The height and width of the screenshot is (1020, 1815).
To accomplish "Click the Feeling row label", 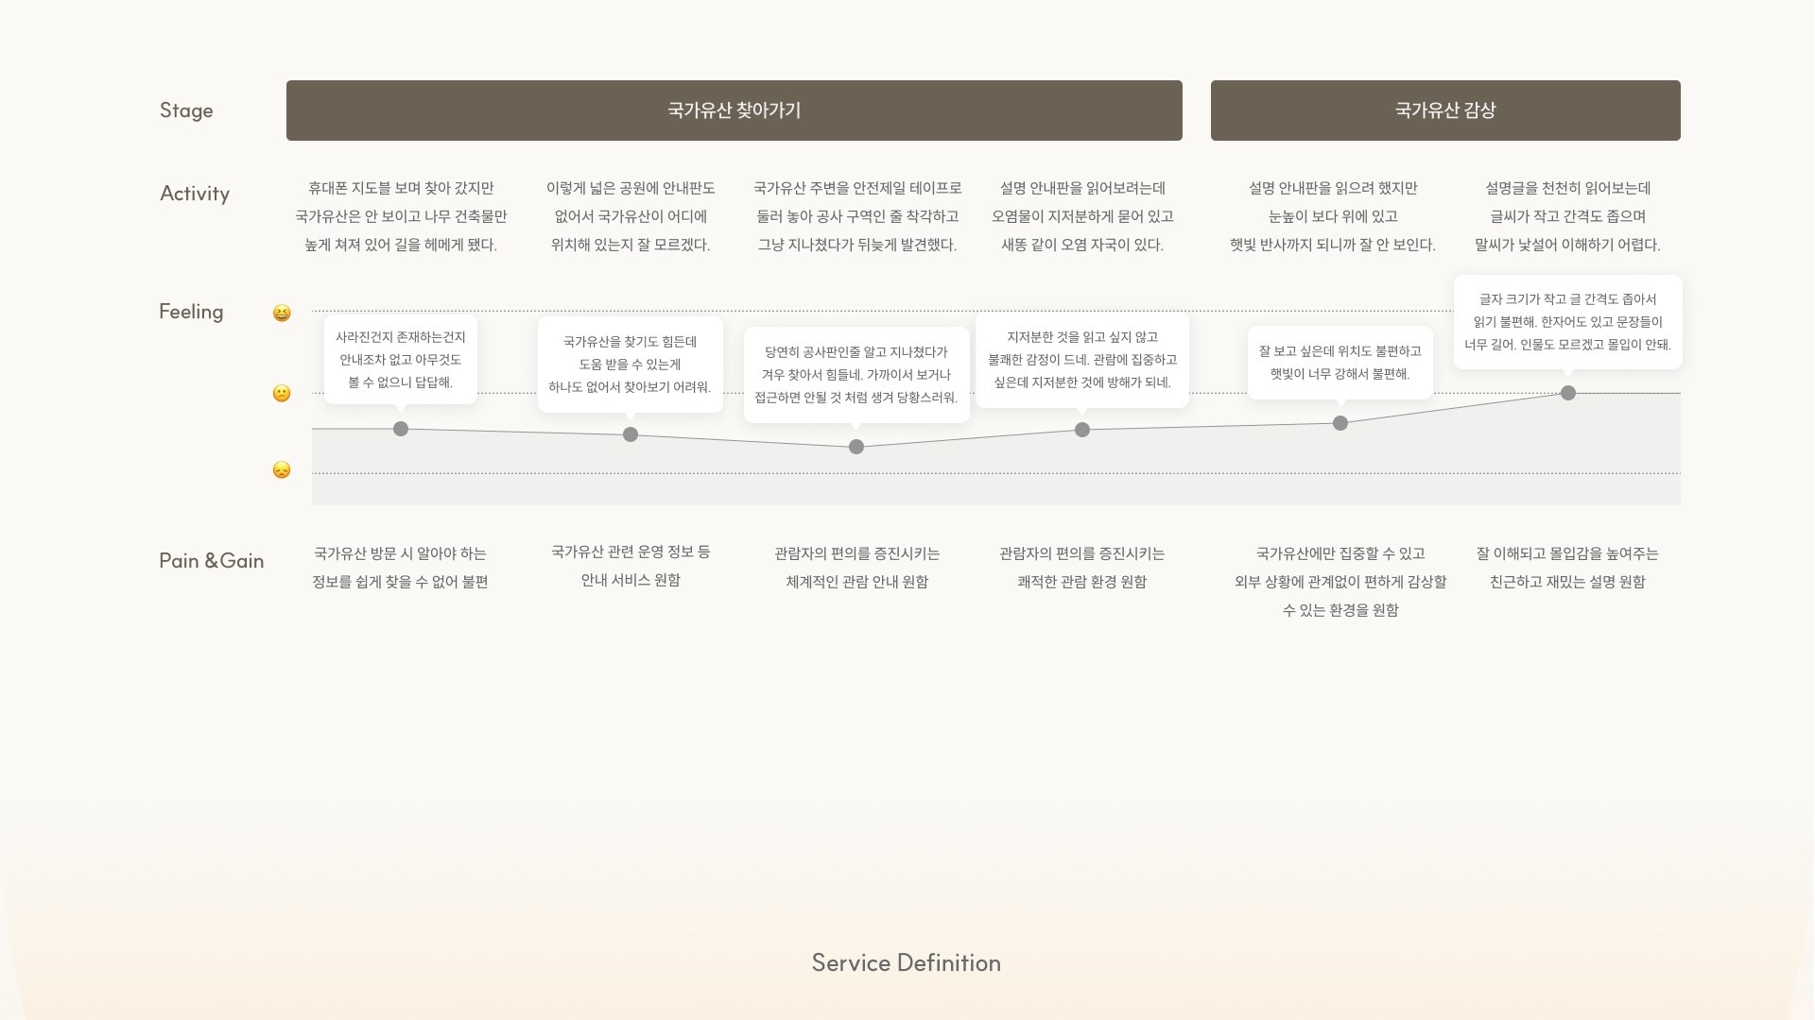I will point(191,312).
